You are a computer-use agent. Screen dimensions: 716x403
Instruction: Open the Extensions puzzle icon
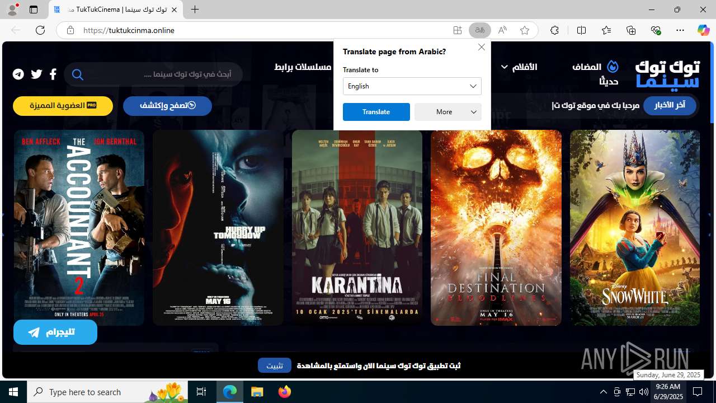(554, 30)
